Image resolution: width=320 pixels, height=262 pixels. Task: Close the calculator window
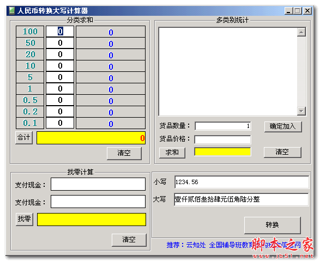(307, 10)
